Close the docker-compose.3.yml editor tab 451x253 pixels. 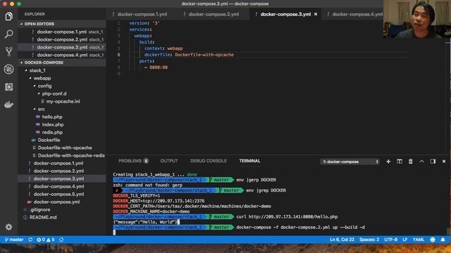(x=316, y=14)
